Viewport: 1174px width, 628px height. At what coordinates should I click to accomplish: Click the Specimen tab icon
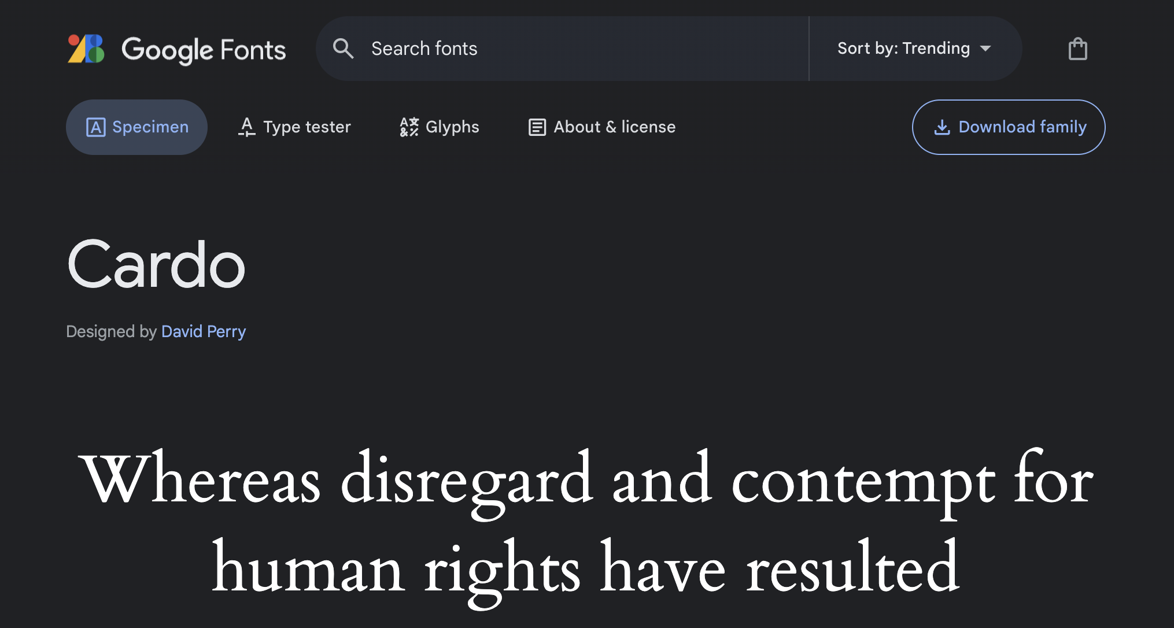93,127
